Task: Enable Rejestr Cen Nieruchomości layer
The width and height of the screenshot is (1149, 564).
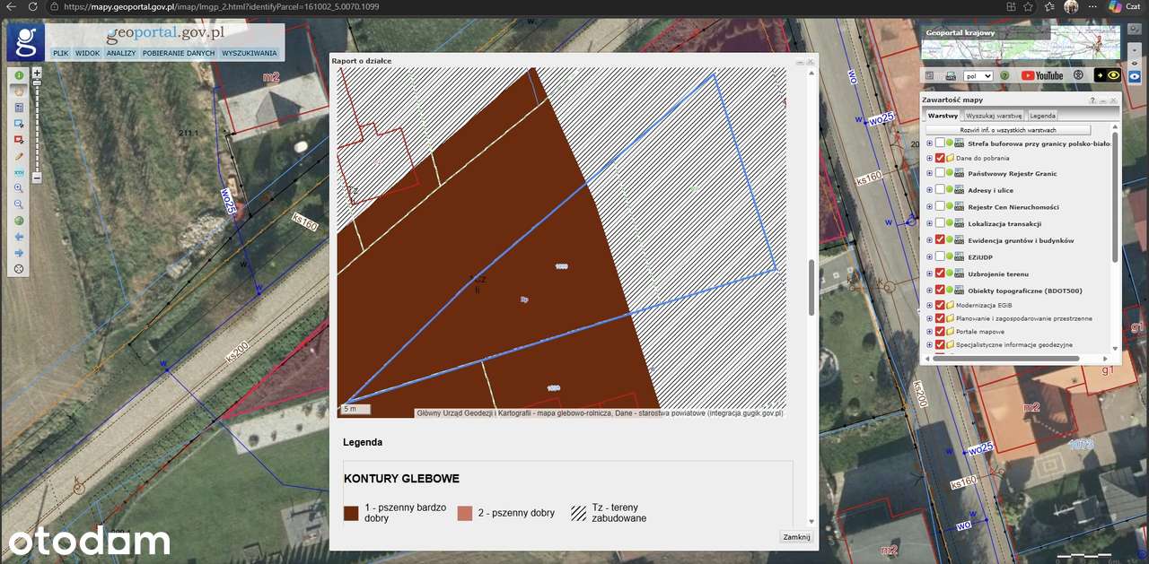Action: pyautogui.click(x=940, y=207)
